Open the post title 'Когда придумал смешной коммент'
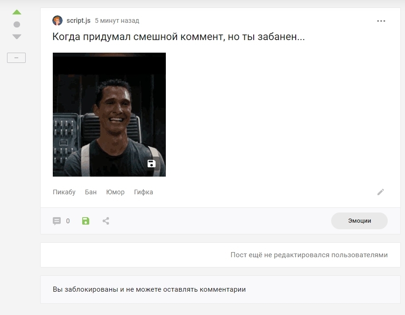This screenshot has width=405, height=315. [x=178, y=36]
